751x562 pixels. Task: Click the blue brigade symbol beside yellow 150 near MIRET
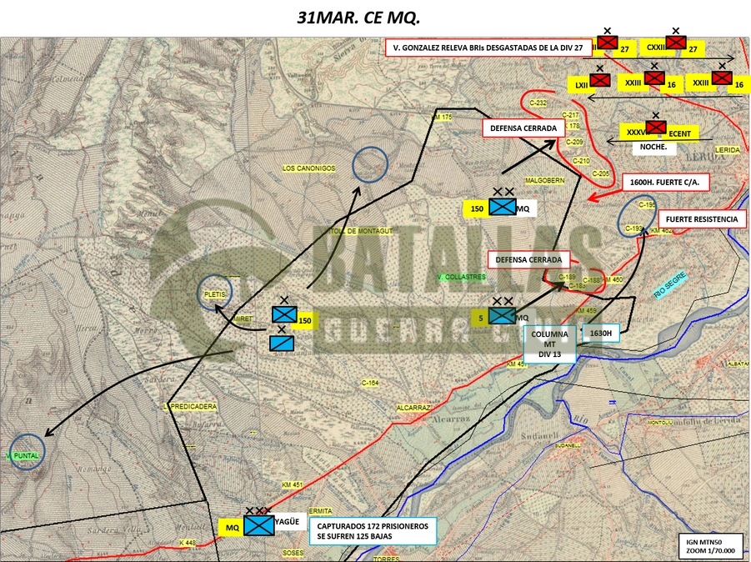[x=284, y=314]
